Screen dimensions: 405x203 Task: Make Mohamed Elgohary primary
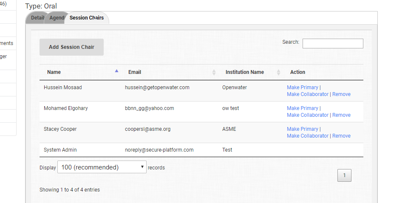click(302, 108)
